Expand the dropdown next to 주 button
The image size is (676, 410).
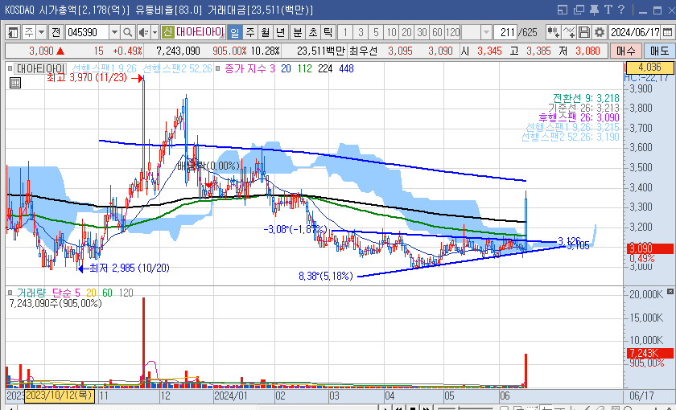pyautogui.click(x=41, y=32)
